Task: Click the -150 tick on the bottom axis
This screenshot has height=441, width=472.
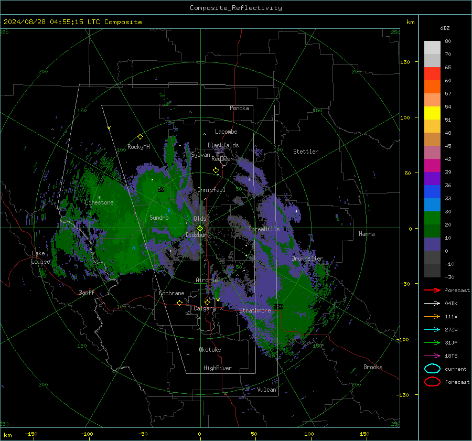Action: point(31,434)
